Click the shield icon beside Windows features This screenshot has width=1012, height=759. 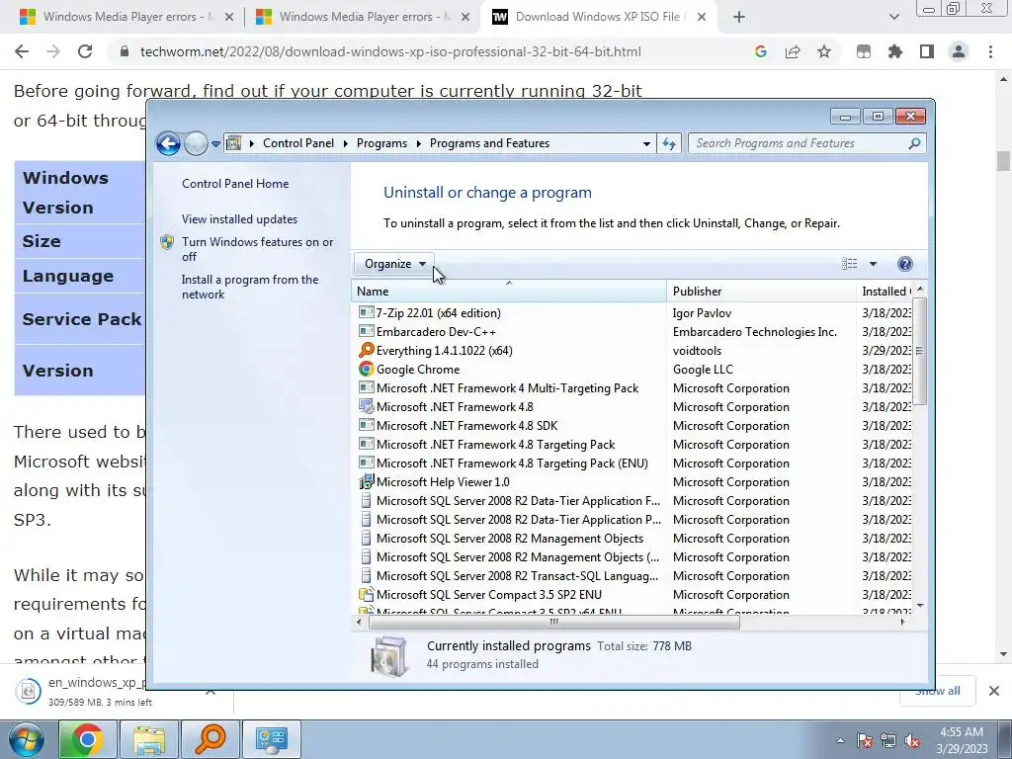167,242
